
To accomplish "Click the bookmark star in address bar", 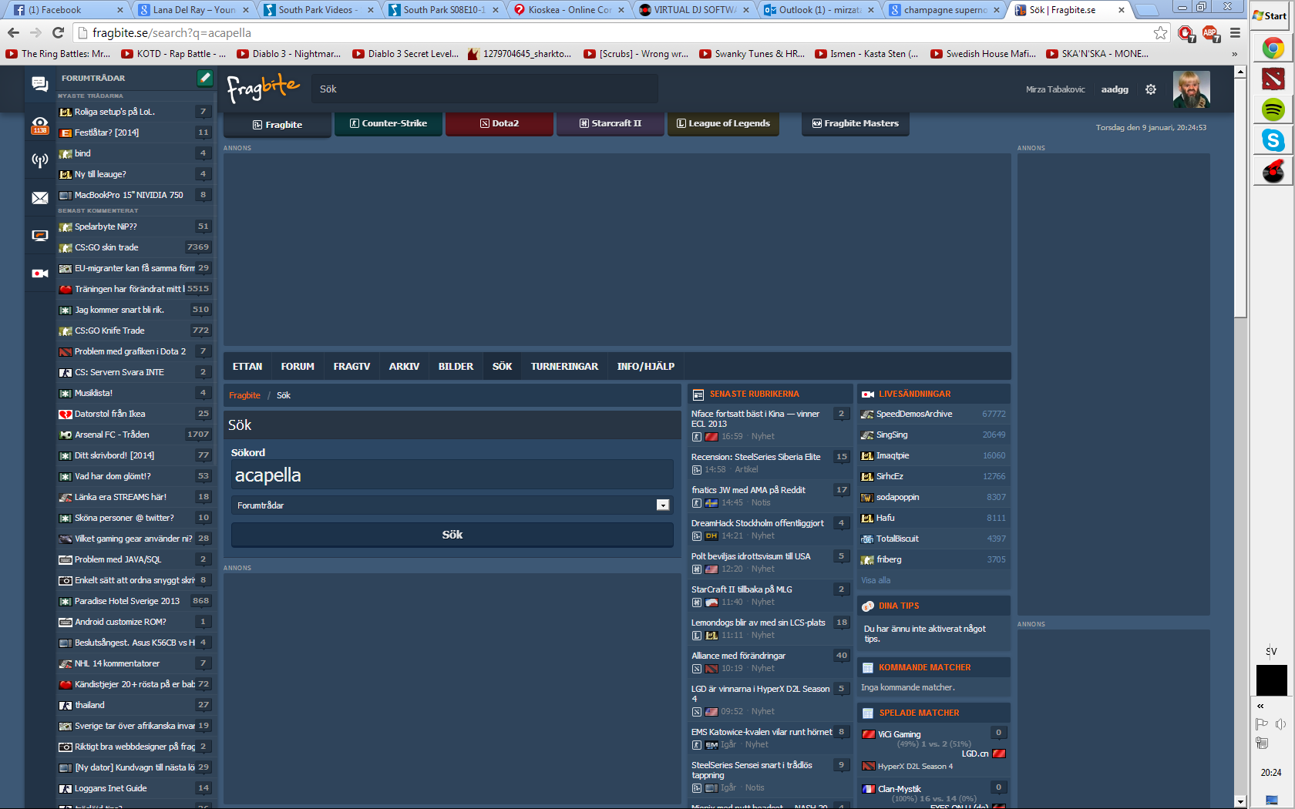I will tap(1160, 32).
